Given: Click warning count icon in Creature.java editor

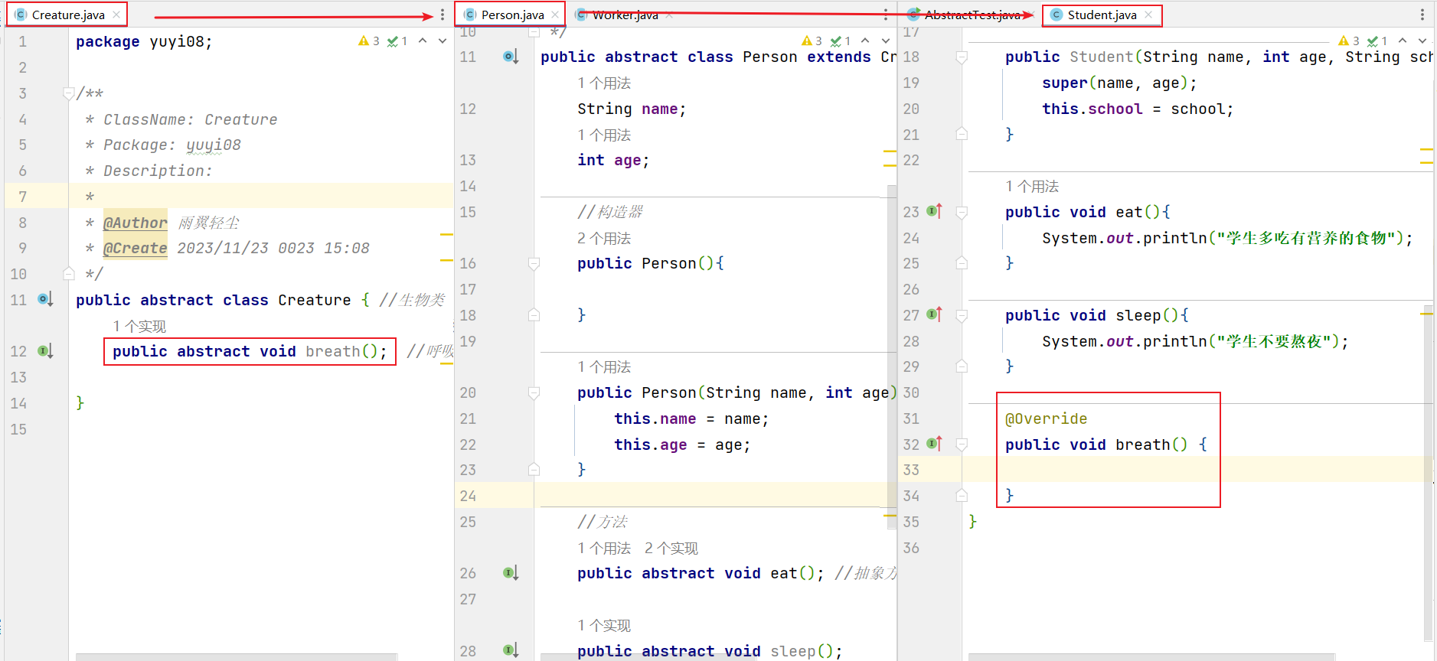Looking at the screenshot, I should click(369, 41).
